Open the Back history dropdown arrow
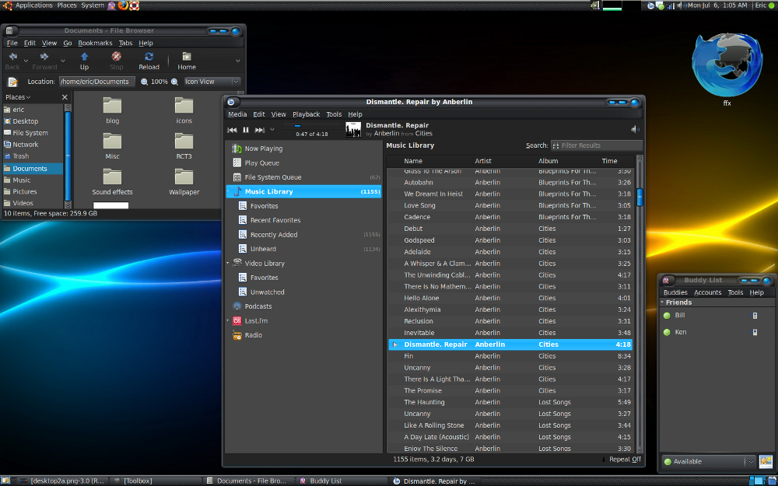 click(26, 61)
